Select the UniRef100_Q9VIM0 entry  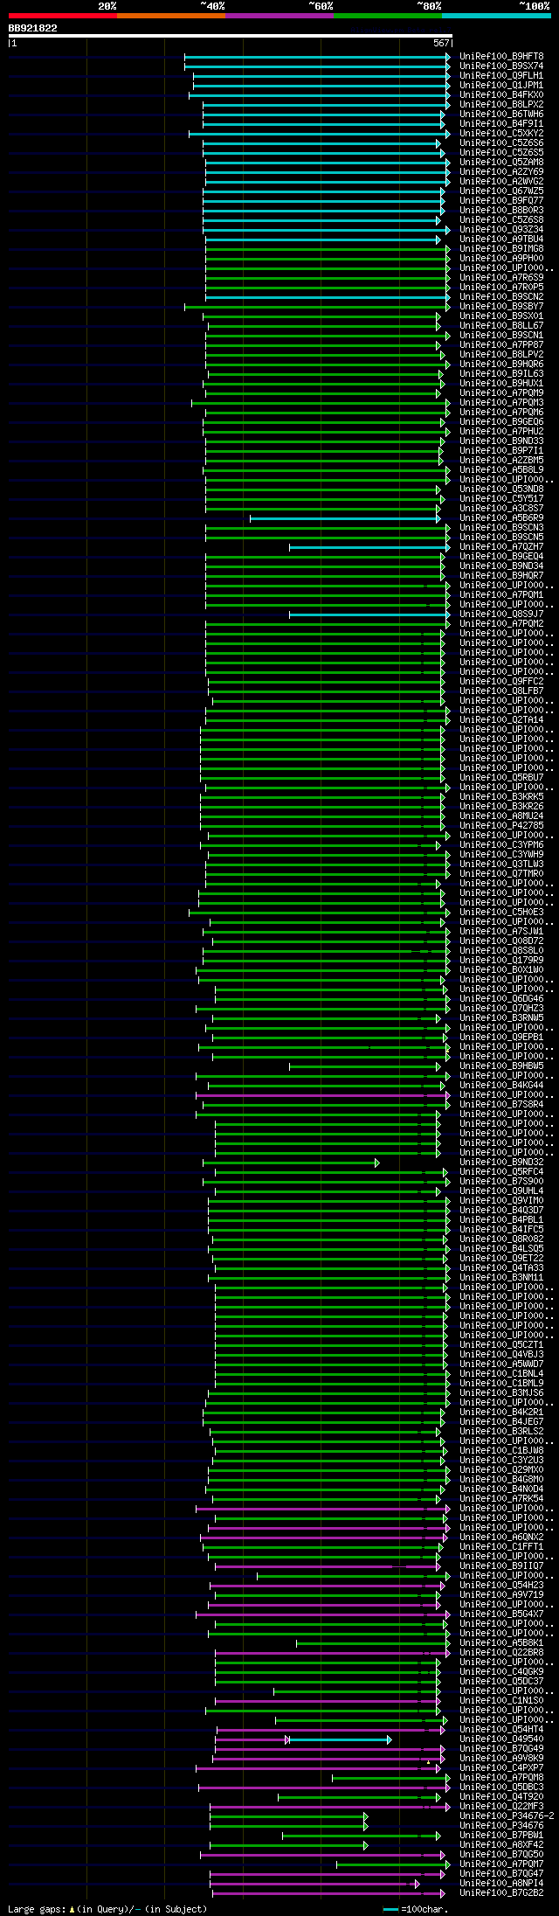(x=501, y=1200)
